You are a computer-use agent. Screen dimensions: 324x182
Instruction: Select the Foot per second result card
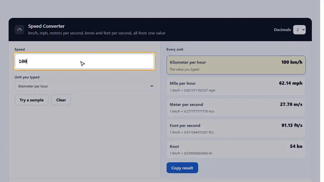click(236, 128)
